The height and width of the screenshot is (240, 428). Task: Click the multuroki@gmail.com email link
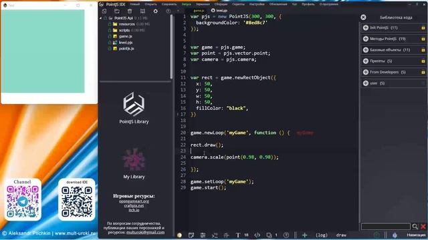145,233
